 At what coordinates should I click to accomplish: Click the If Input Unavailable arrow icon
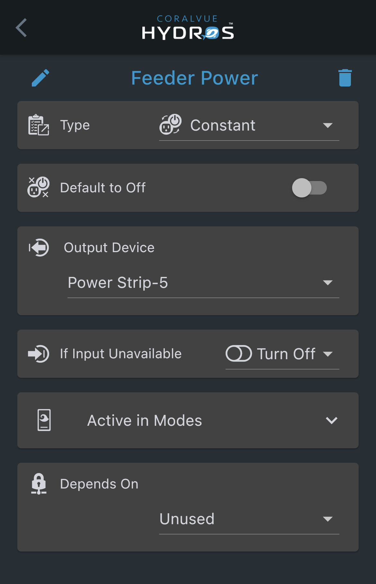coord(38,353)
